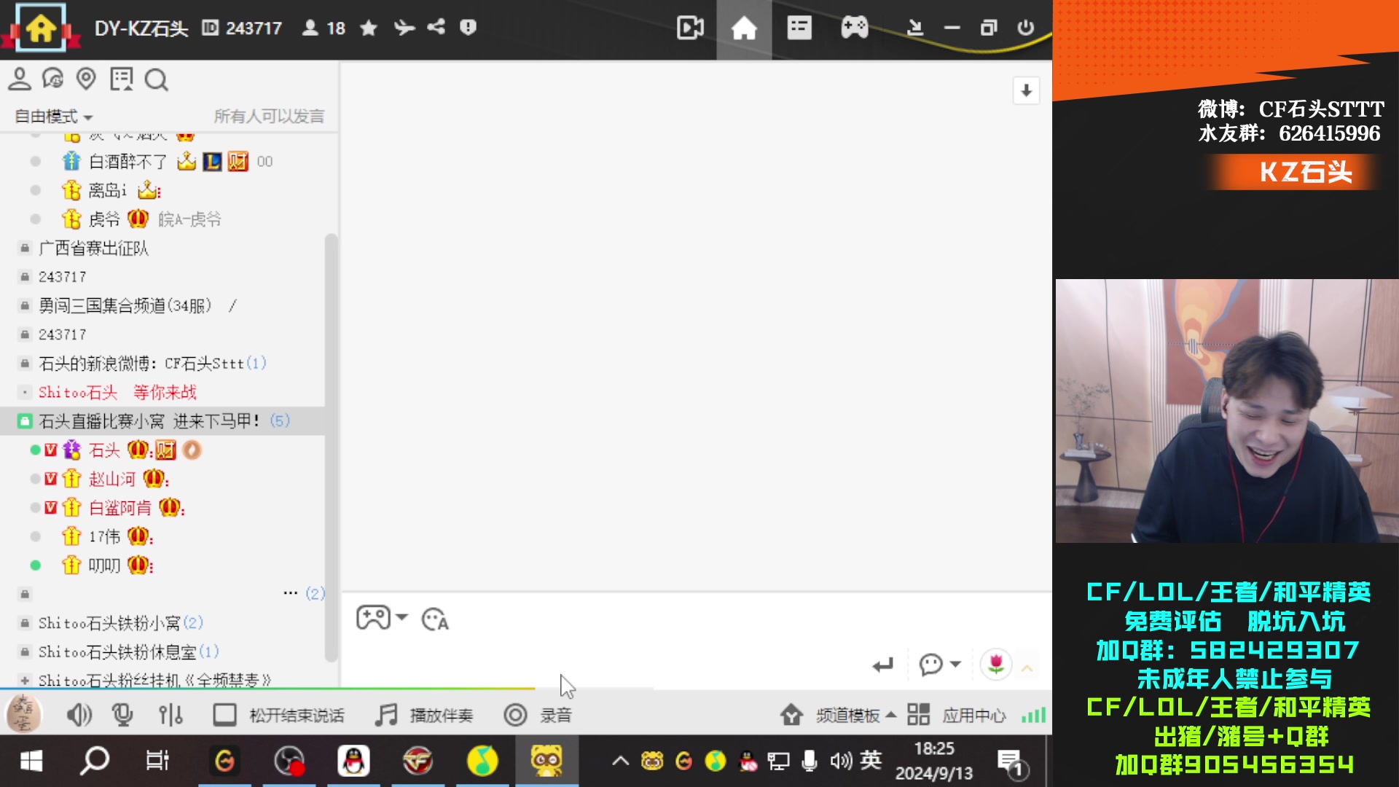The width and height of the screenshot is (1399, 787).
Task: Open sub-channel Shitoo石头铁粉休息室
Action: pyautogui.click(x=128, y=652)
